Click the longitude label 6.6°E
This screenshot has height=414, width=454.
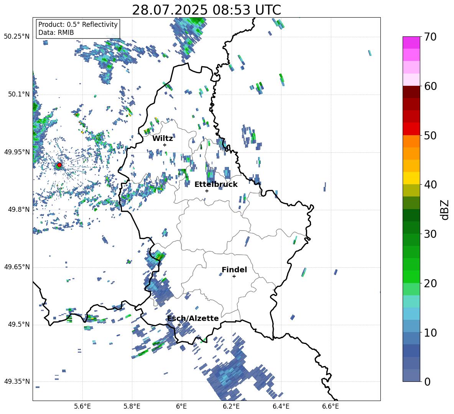331,406
